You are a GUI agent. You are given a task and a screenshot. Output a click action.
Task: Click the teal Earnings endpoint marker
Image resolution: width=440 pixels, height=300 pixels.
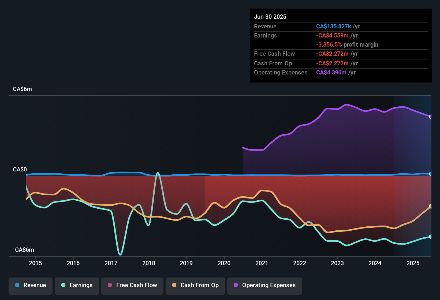431,237
